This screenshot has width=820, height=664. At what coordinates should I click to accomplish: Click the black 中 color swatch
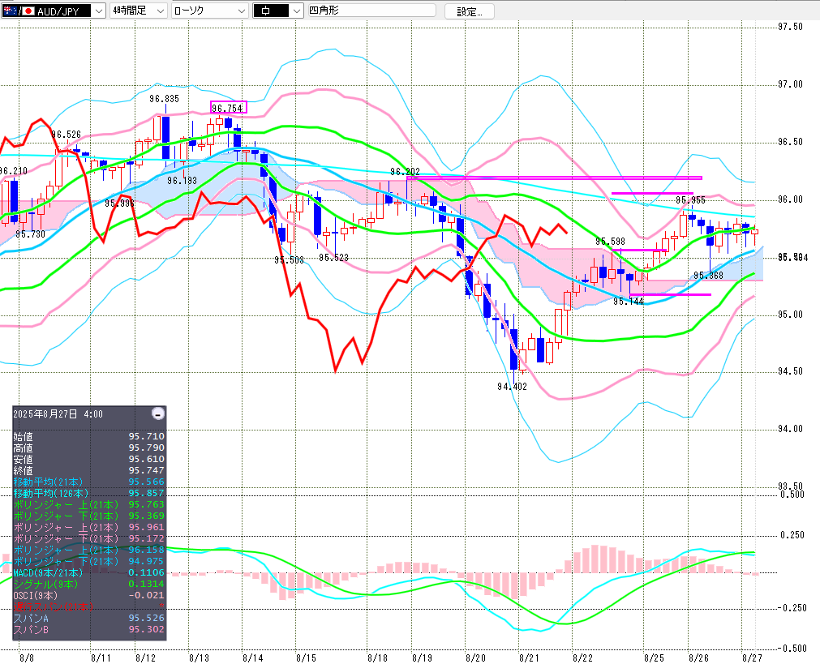click(272, 11)
